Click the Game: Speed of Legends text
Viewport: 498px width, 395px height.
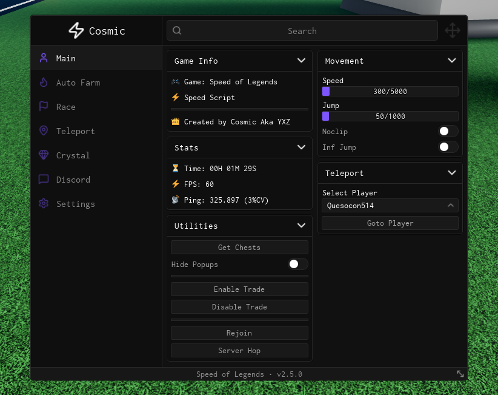point(231,82)
